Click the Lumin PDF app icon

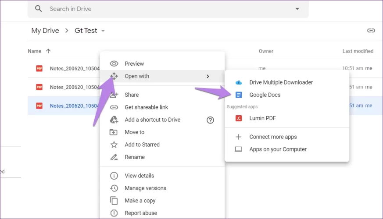[239, 118]
